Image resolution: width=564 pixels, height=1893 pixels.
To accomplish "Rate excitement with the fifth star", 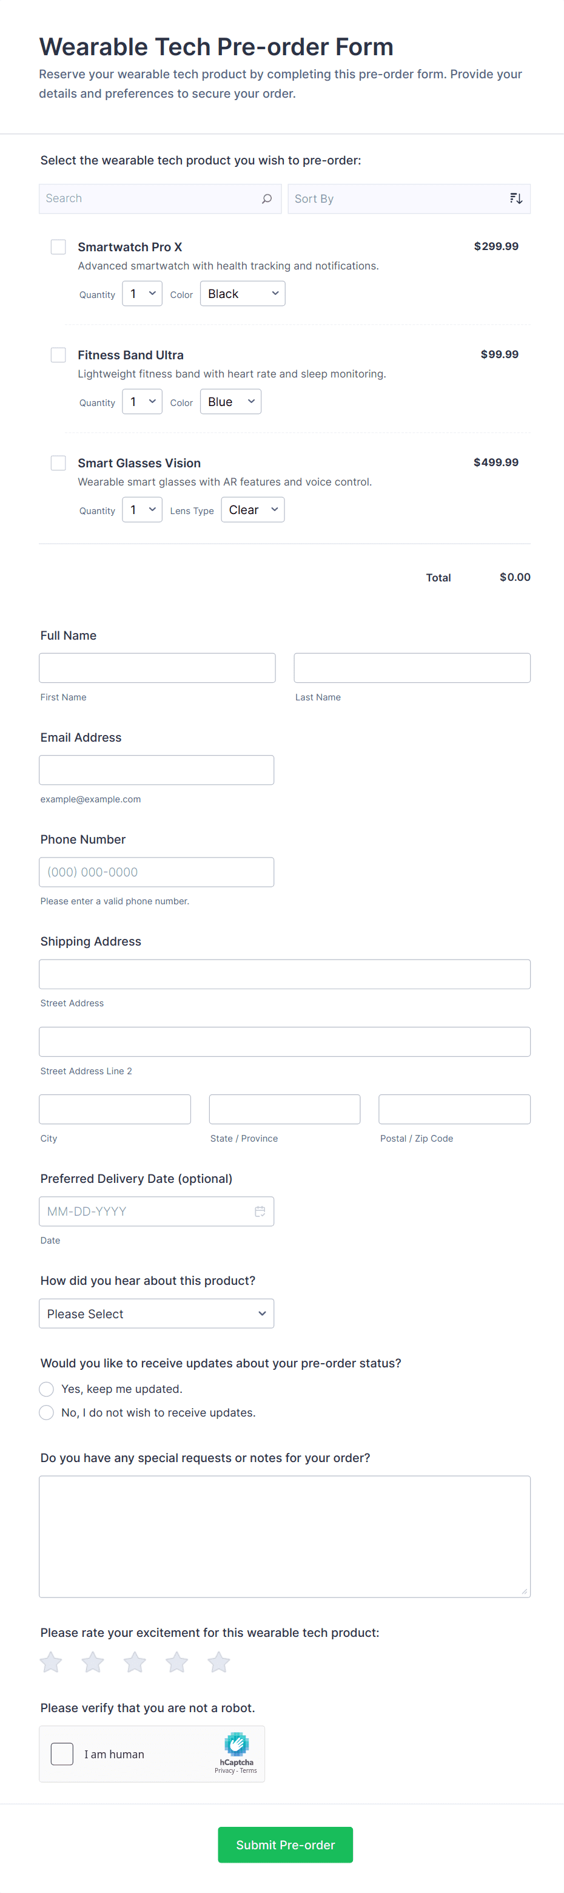I will 218,1662.
